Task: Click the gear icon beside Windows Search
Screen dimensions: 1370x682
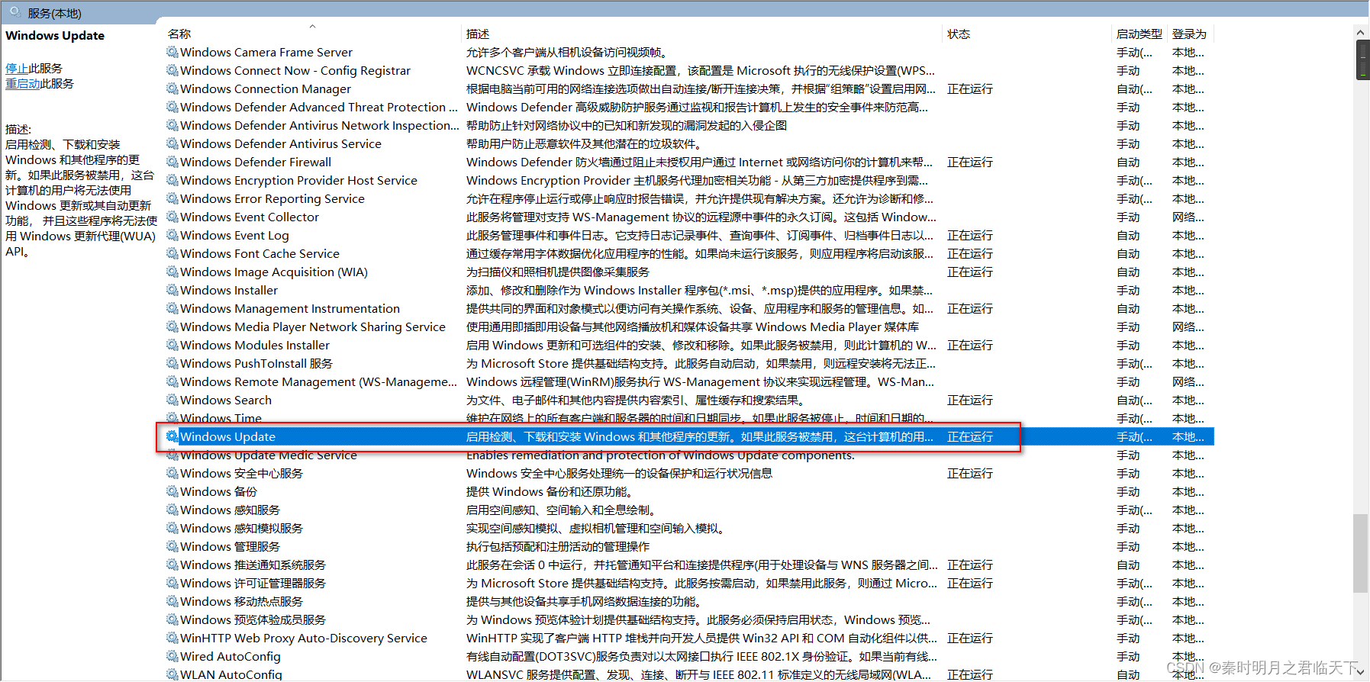Action: click(x=172, y=401)
